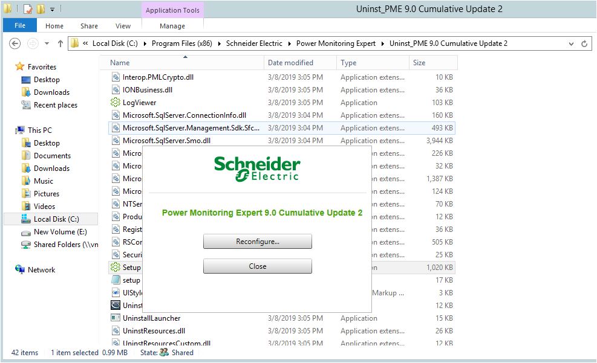
Task: Select New Volume (E:) drive
Action: click(60, 232)
